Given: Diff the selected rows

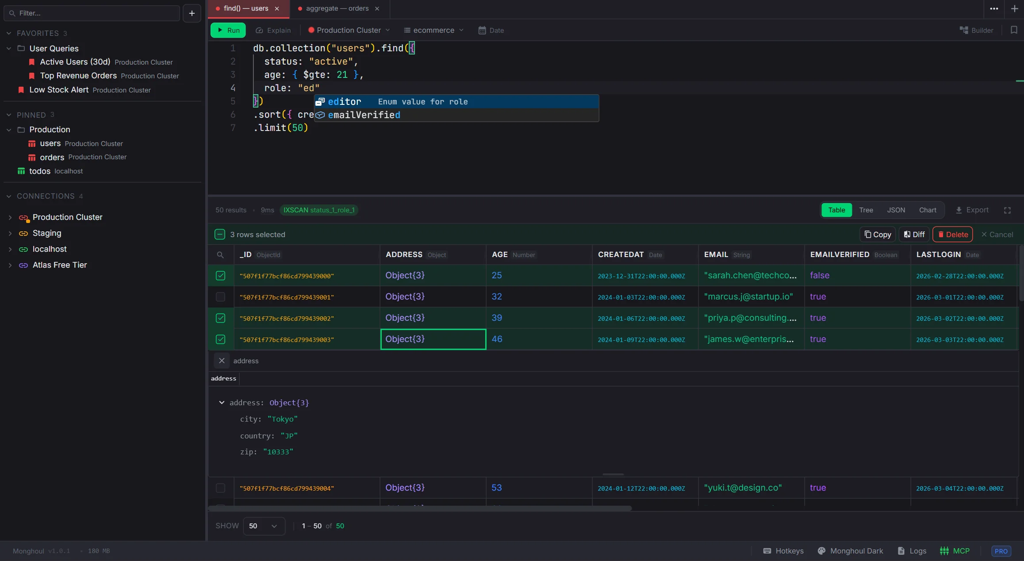Looking at the screenshot, I should pos(914,234).
